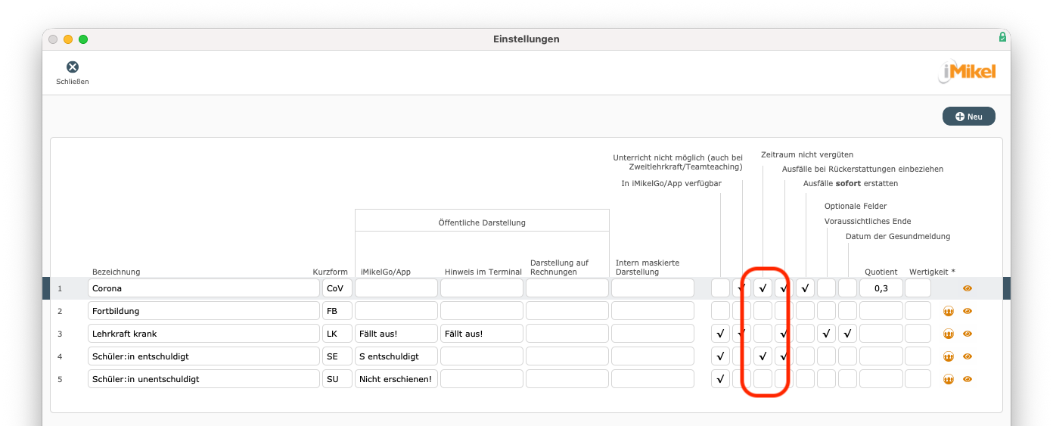Screen dimensions: 1053x426
Task: Click the group icon in Lehrkraft krank row
Action: tap(949, 334)
